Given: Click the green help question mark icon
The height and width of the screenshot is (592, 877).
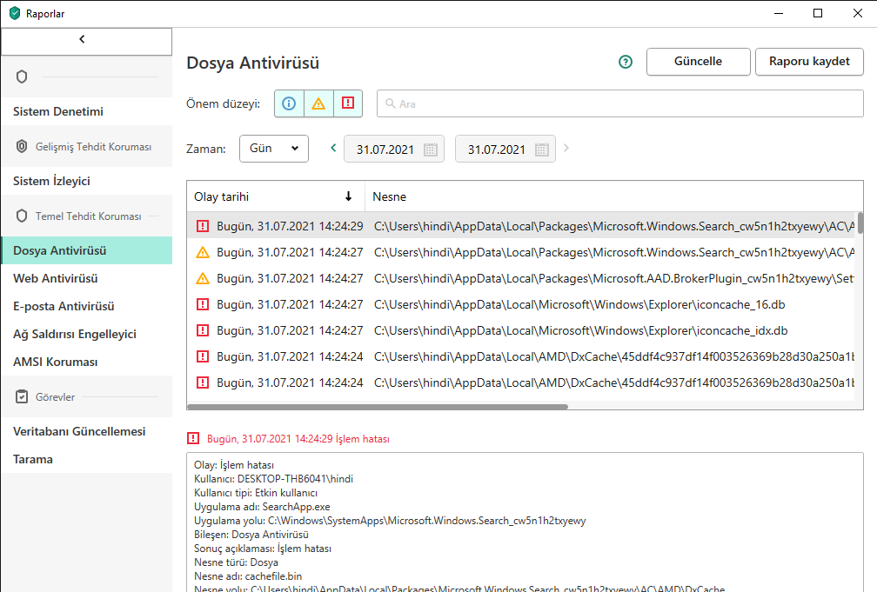Looking at the screenshot, I should tap(625, 62).
